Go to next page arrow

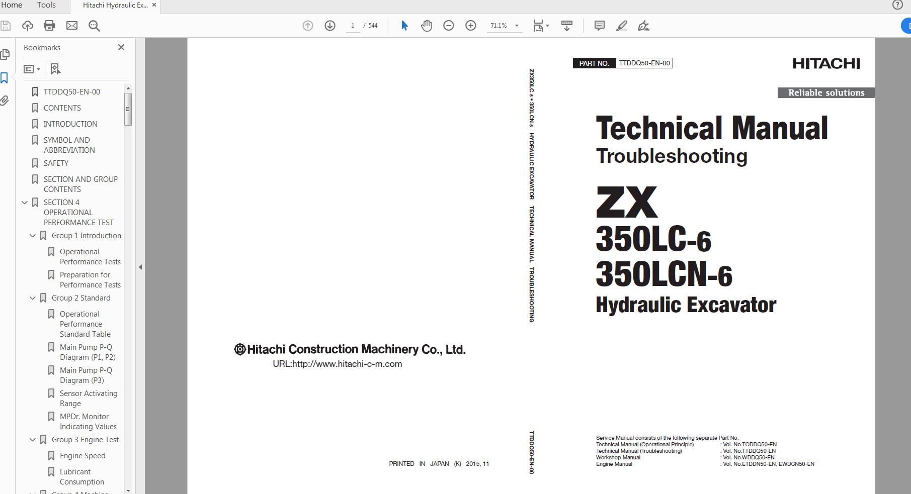tap(330, 26)
